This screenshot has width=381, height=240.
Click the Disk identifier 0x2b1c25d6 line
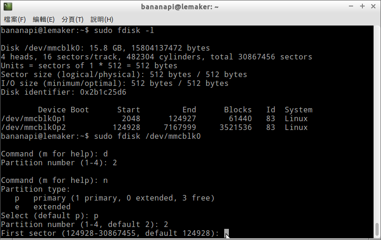(63, 92)
